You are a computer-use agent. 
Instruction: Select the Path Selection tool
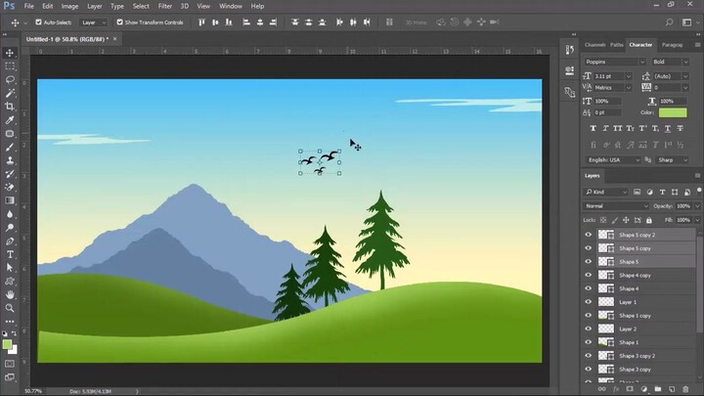(10, 268)
